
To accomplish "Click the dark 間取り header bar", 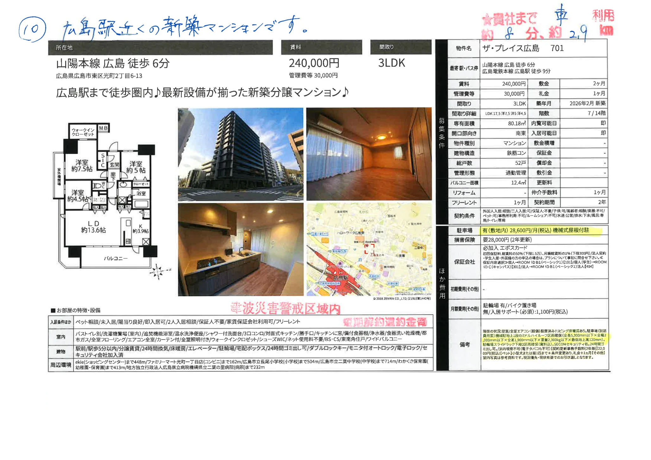I will 401,47.
